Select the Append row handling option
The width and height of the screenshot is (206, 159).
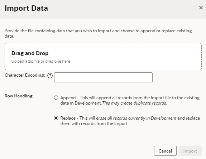click(x=56, y=98)
